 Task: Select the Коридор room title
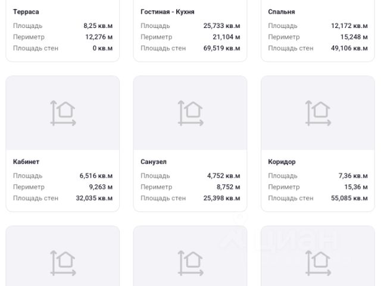282,161
